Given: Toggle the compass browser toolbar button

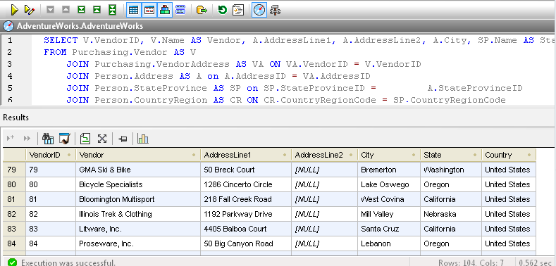Looking at the screenshot, I should [259, 10].
